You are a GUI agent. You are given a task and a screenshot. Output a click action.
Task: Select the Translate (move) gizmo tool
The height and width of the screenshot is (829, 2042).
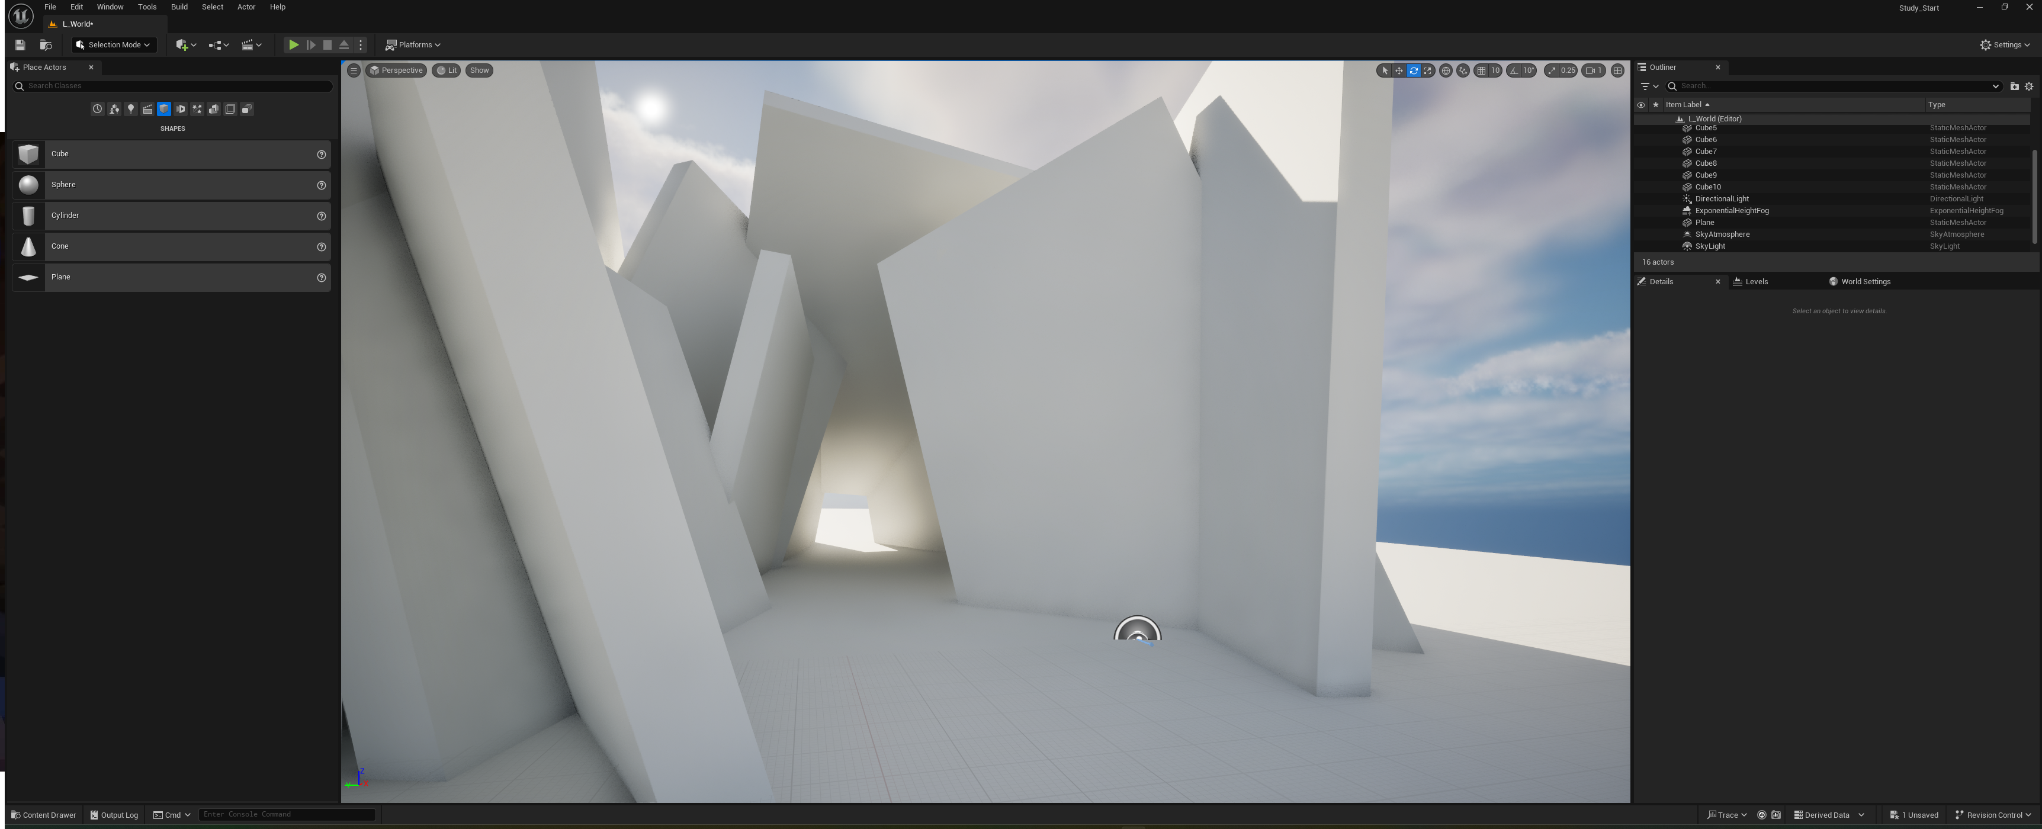[1399, 70]
